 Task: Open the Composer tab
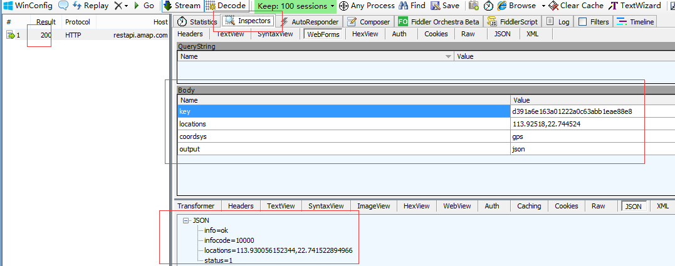point(369,21)
